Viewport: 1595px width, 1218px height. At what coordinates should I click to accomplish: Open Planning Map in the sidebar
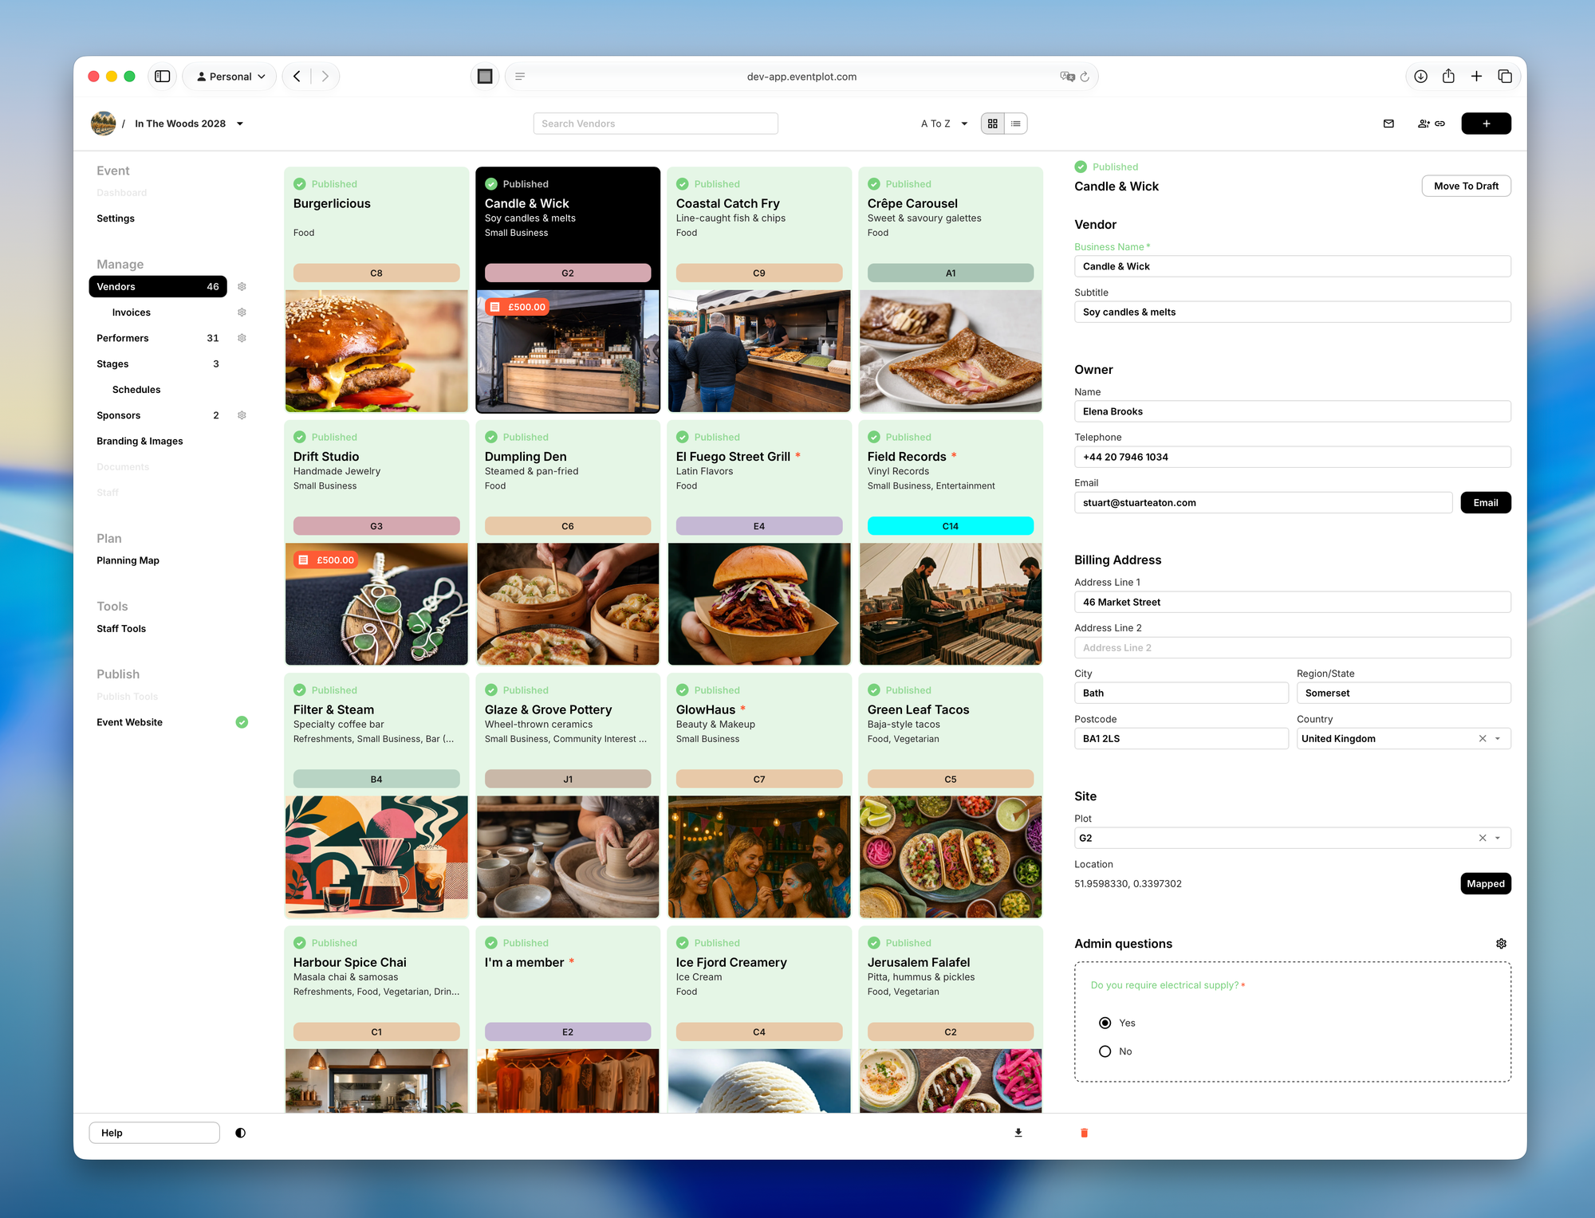pos(128,560)
